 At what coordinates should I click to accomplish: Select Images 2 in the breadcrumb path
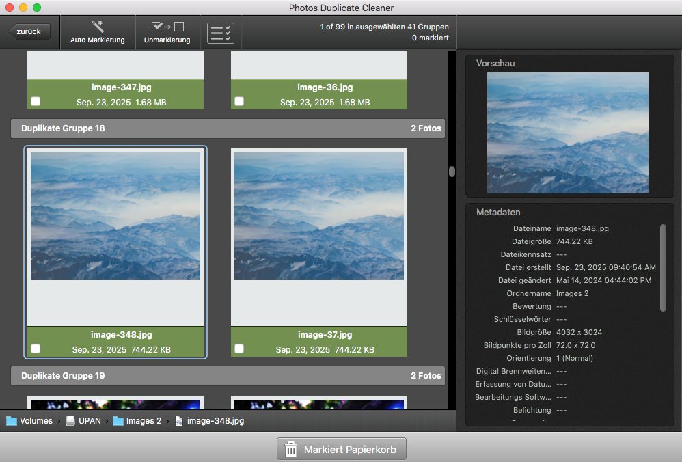pyautogui.click(x=142, y=421)
